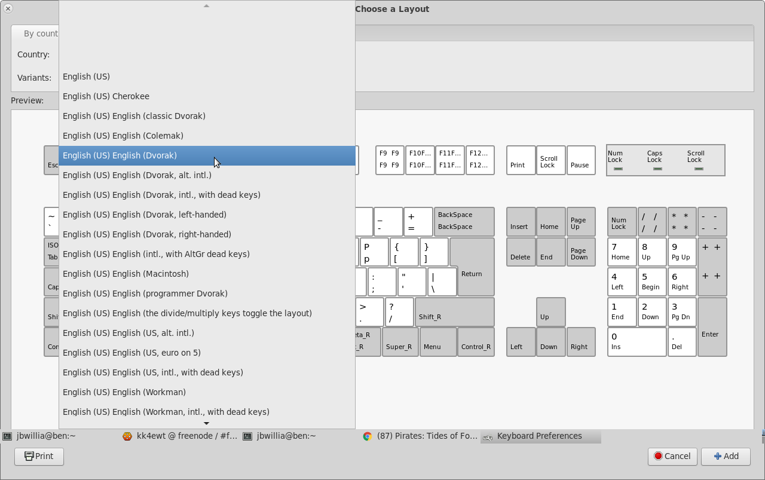
Task: Select English (Dvorak, alt. intl.) variant
Action: pos(207,175)
